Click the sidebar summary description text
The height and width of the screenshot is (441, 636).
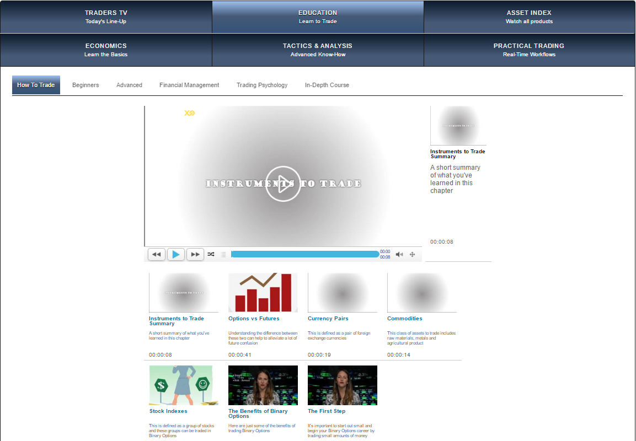tap(455, 179)
